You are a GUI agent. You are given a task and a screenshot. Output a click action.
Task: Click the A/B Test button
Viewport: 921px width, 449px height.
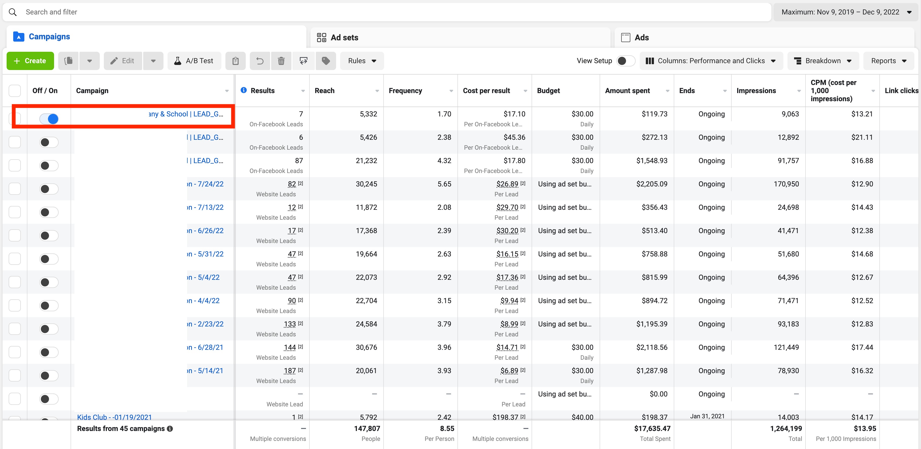click(194, 61)
